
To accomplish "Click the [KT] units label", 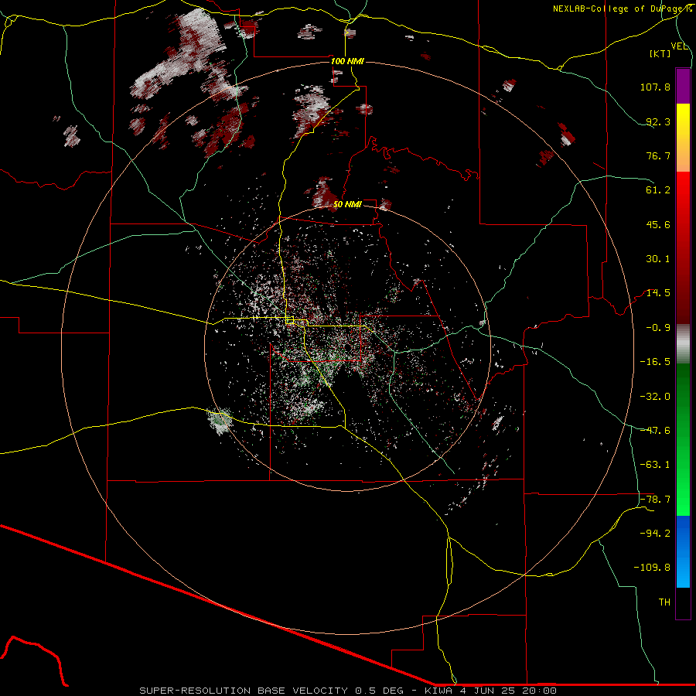I will tap(660, 53).
